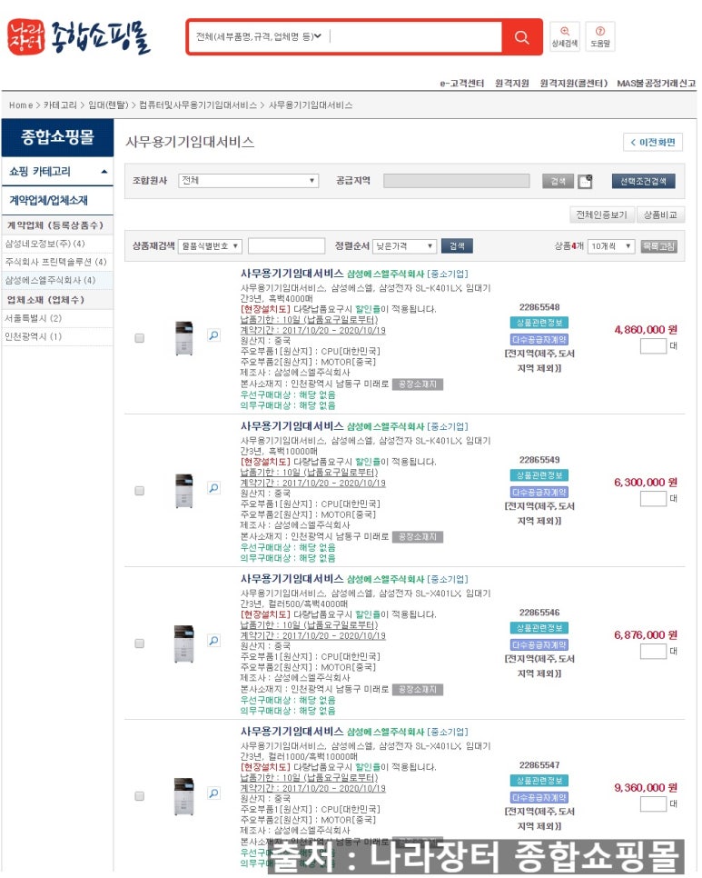Click 상품관련정보 for product 22865547
The image size is (702, 878).
point(539,781)
